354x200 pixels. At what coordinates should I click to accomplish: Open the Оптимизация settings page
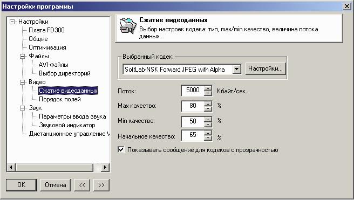tap(47, 47)
